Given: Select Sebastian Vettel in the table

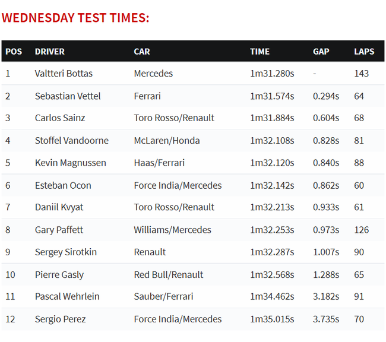Looking at the screenshot, I should pyautogui.click(x=68, y=96).
